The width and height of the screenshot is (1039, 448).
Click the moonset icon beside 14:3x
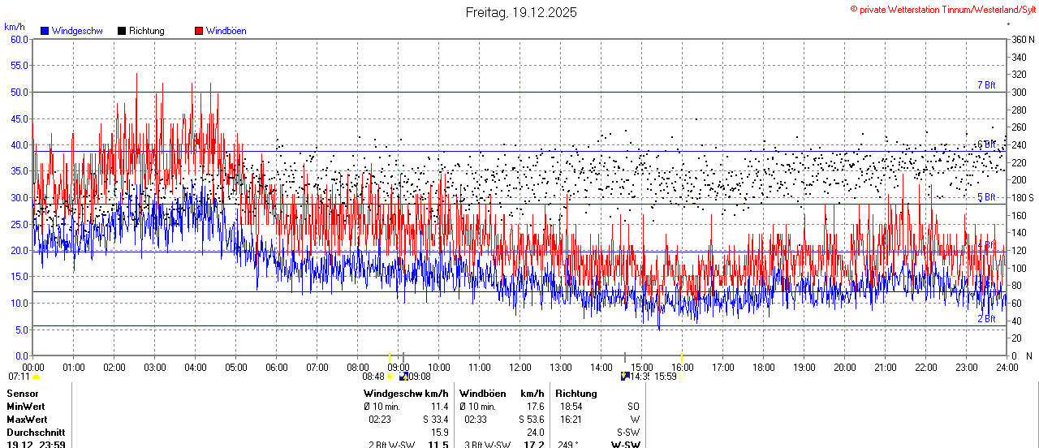(x=623, y=376)
